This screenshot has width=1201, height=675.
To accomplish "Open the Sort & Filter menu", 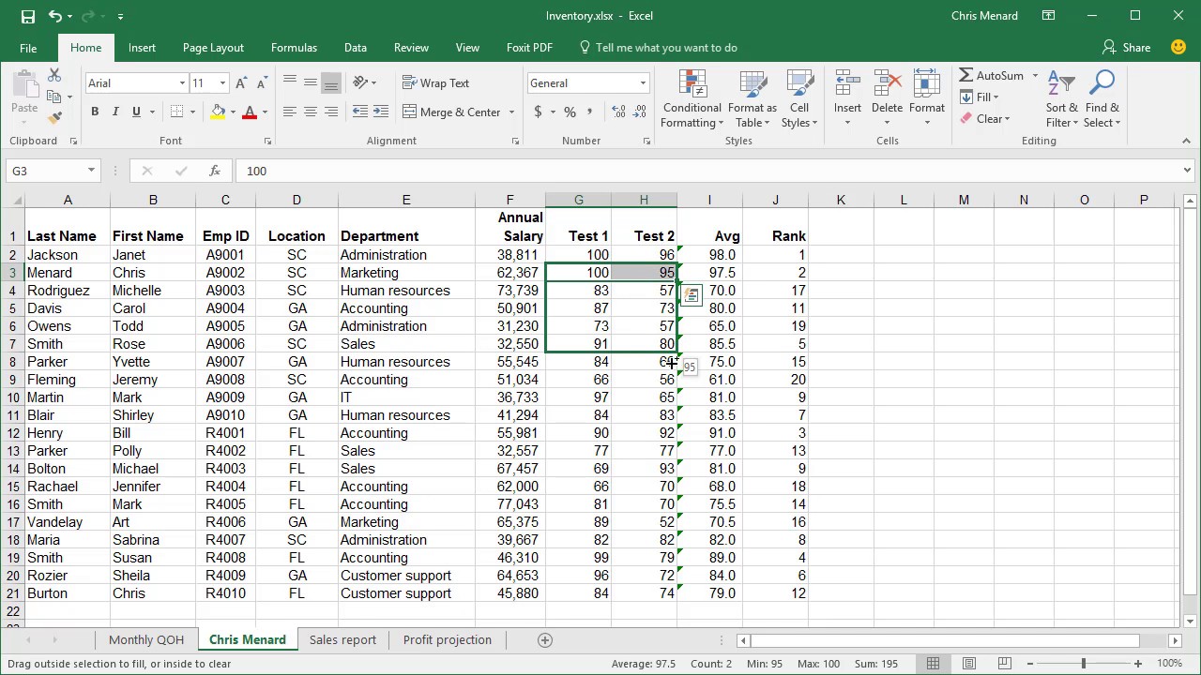I will click(x=1062, y=99).
